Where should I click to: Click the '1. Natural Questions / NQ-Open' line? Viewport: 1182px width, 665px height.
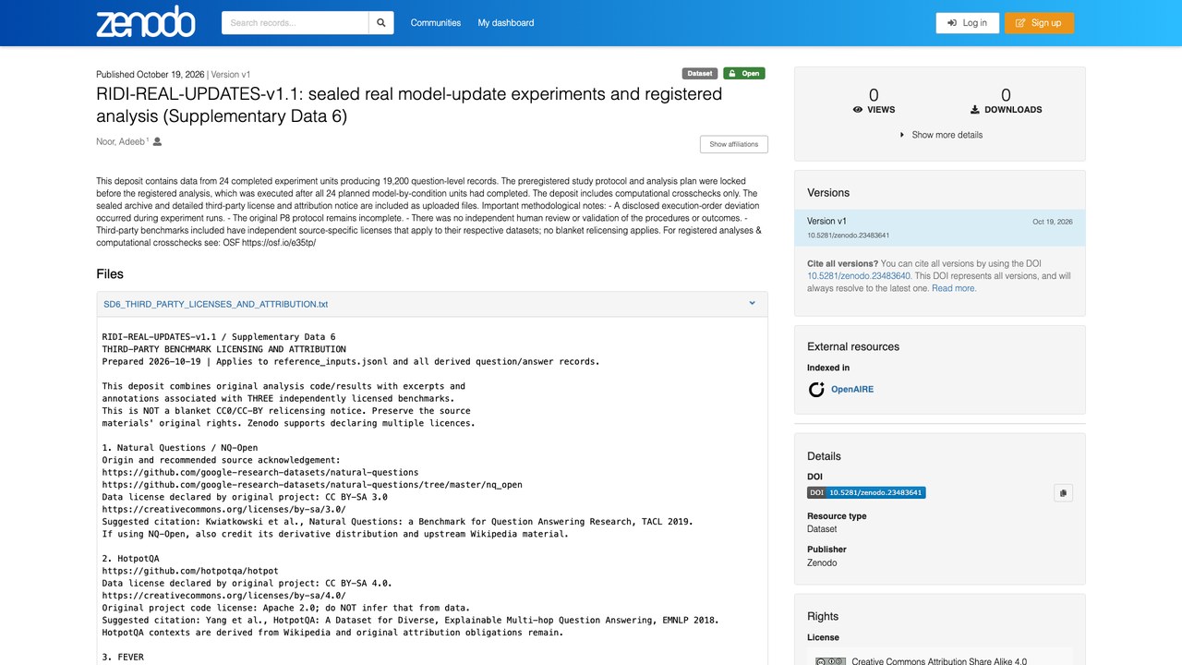(179, 448)
